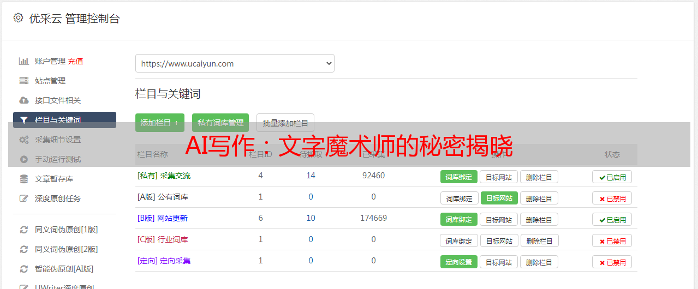The width and height of the screenshot is (698, 289).
Task: Click the [A版] 公有词库 column name
Action: 163,197
